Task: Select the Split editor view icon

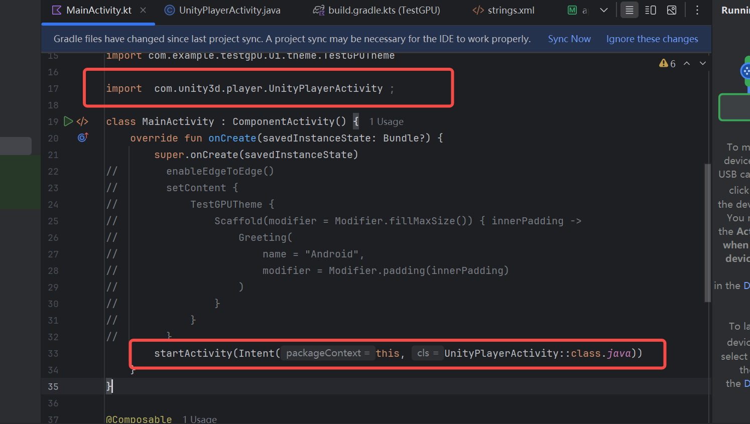Action: pos(650,10)
